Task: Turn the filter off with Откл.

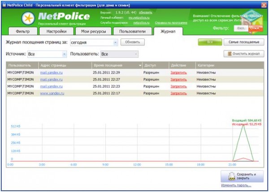Action: [x=255, y=28]
